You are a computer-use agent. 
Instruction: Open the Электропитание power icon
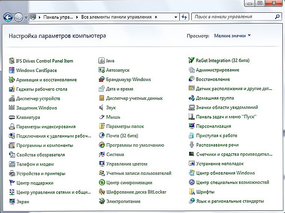tap(101, 201)
